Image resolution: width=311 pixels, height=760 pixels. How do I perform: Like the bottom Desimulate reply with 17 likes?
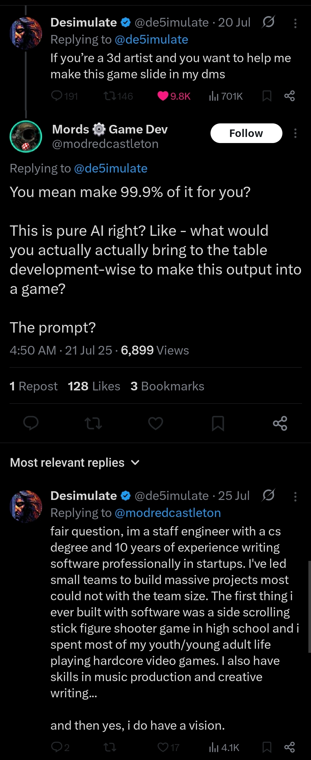click(163, 747)
